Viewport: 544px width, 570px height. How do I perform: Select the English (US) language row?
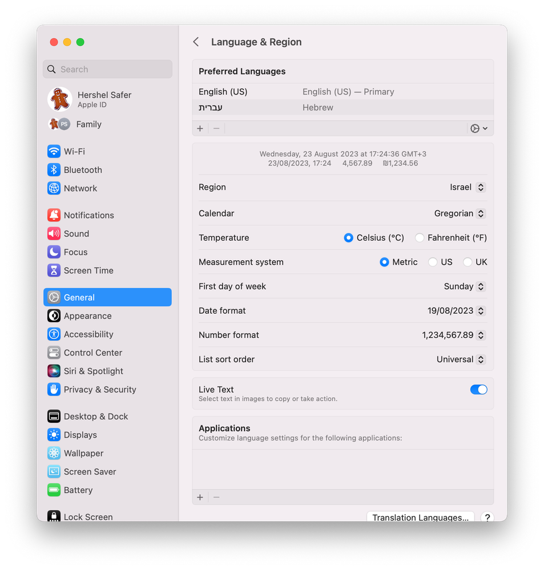click(343, 92)
